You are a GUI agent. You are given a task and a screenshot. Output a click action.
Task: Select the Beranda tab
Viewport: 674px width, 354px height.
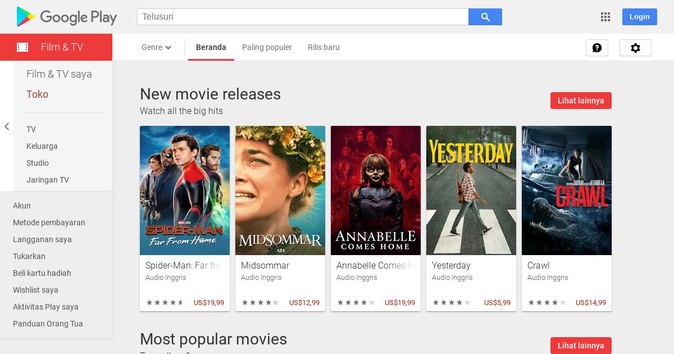[x=211, y=47]
